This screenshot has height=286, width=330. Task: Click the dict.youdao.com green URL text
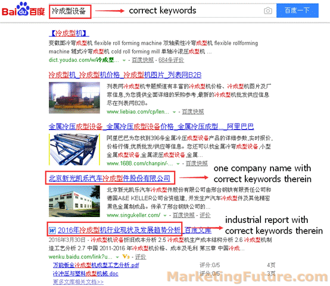point(84,60)
